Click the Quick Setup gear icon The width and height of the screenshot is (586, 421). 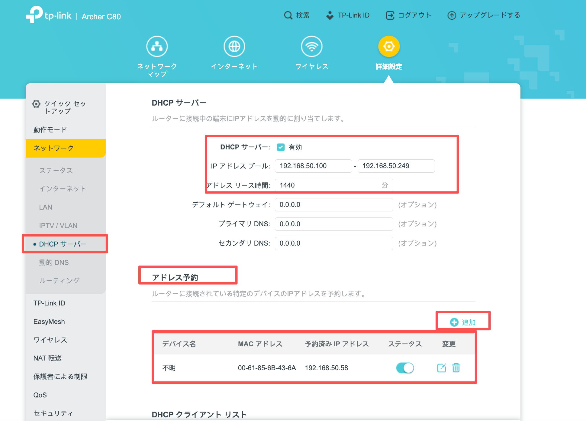click(x=36, y=104)
